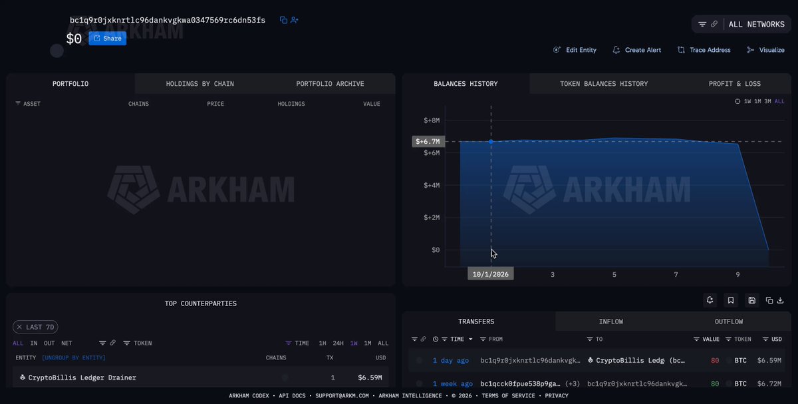The height and width of the screenshot is (404, 798).
Task: Open the Portfolio Archive tab
Action: (x=330, y=84)
